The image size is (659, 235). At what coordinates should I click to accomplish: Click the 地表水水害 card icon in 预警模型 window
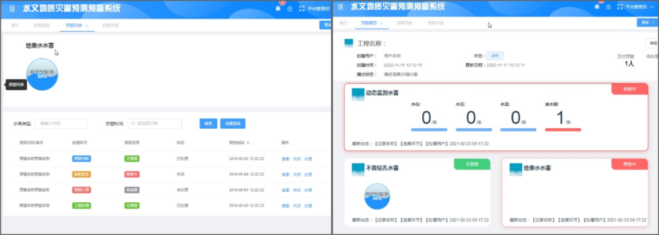pyautogui.click(x=516, y=170)
